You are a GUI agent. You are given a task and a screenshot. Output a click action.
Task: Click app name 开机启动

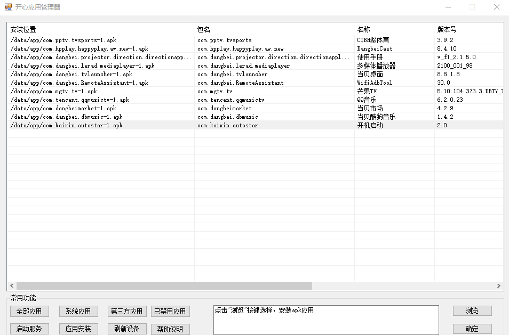(x=370, y=125)
